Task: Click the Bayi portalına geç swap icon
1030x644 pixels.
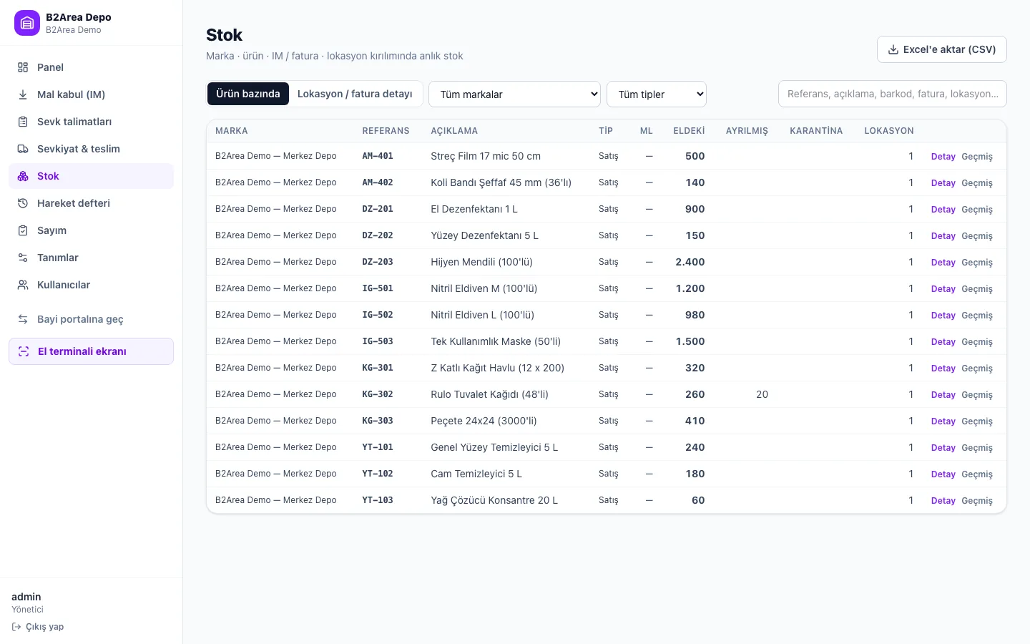Action: click(x=23, y=319)
